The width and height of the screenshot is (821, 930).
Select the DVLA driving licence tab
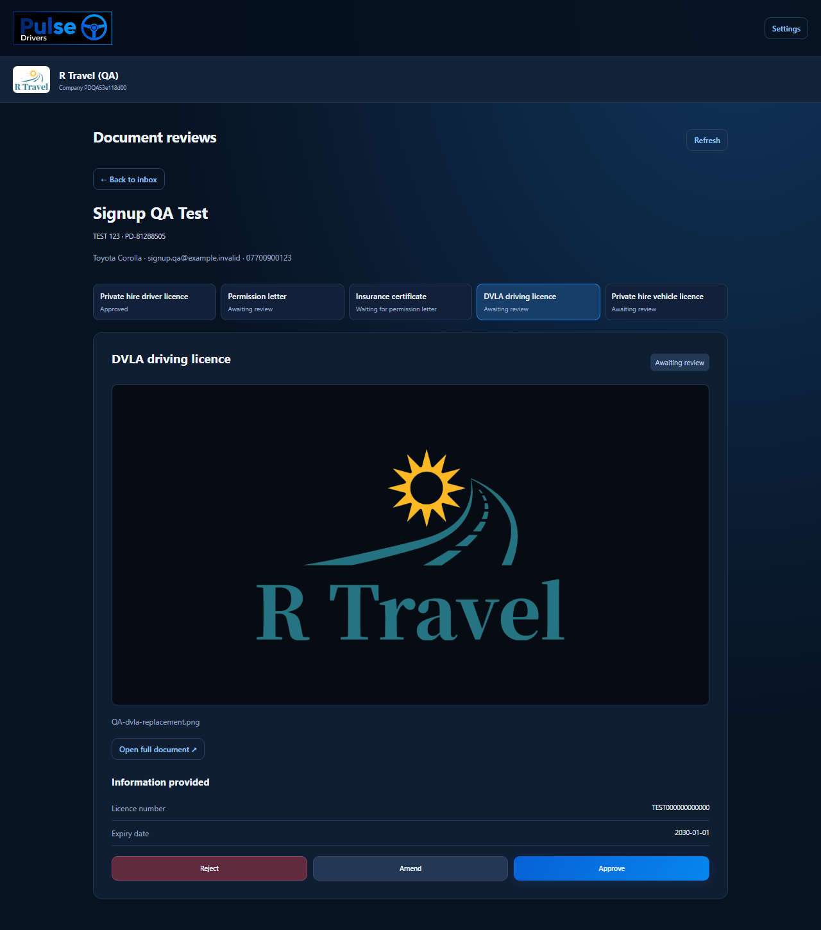click(x=538, y=302)
